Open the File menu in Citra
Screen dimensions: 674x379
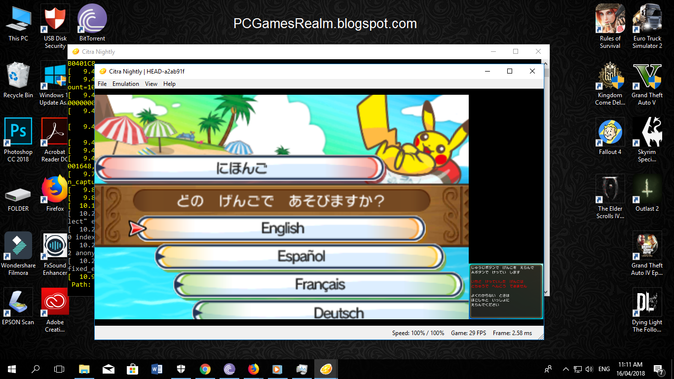(102, 84)
